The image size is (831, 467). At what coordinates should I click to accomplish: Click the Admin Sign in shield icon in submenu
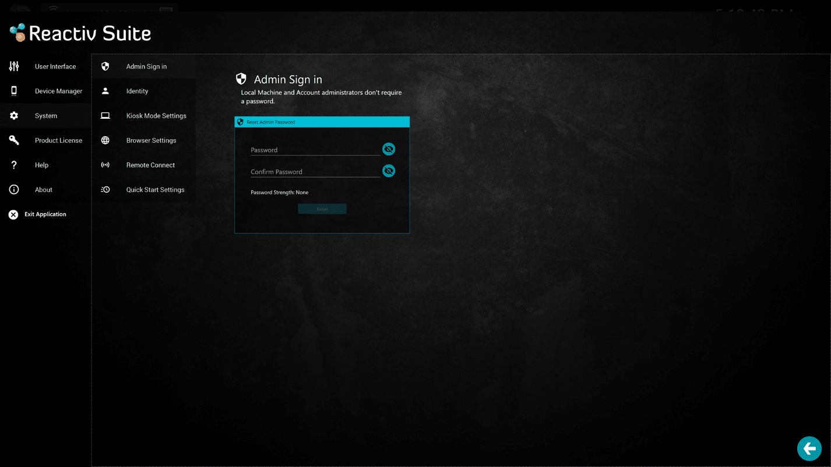105,66
